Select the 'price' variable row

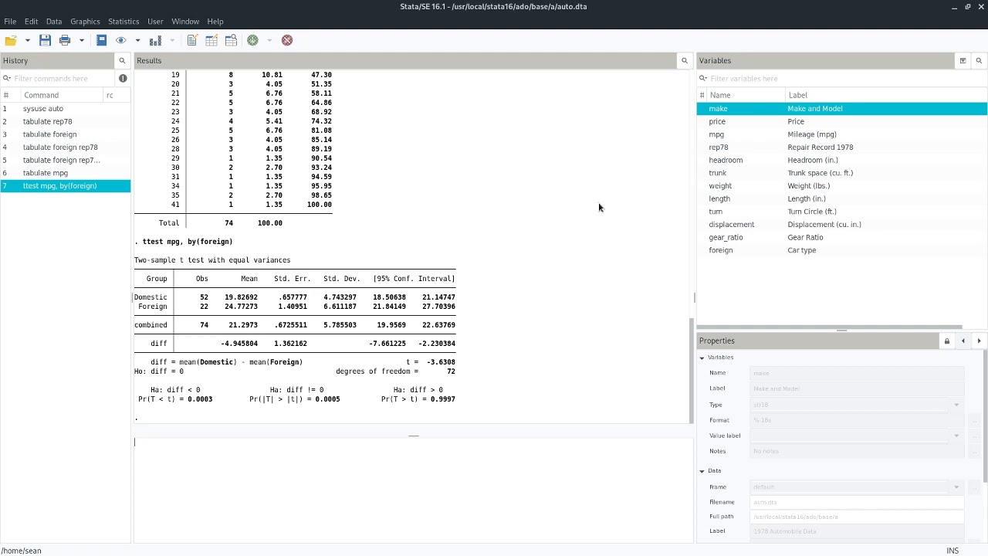(x=841, y=121)
